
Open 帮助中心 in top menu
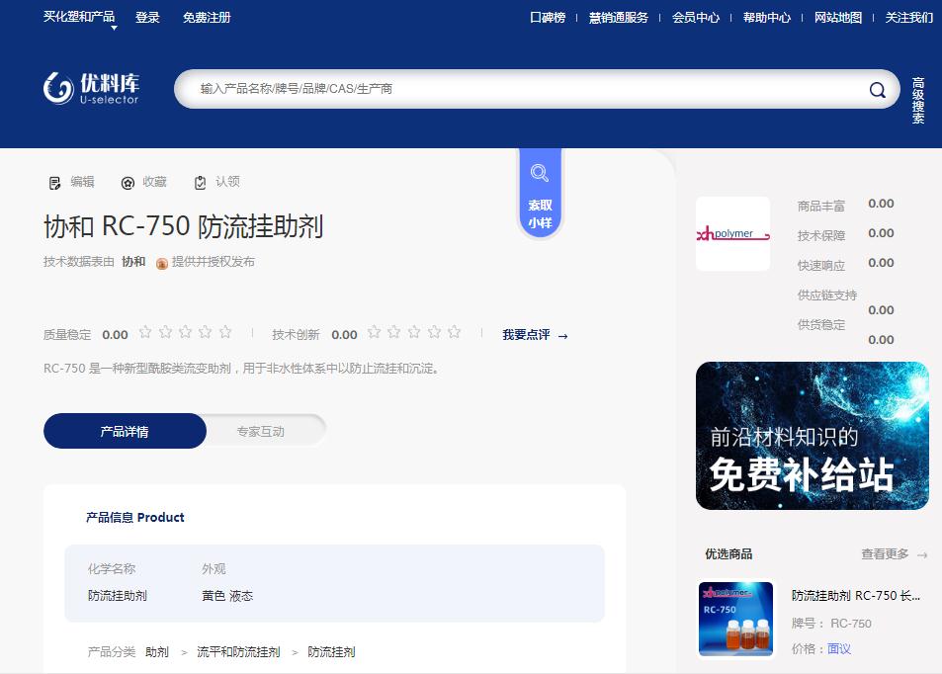[x=767, y=18]
